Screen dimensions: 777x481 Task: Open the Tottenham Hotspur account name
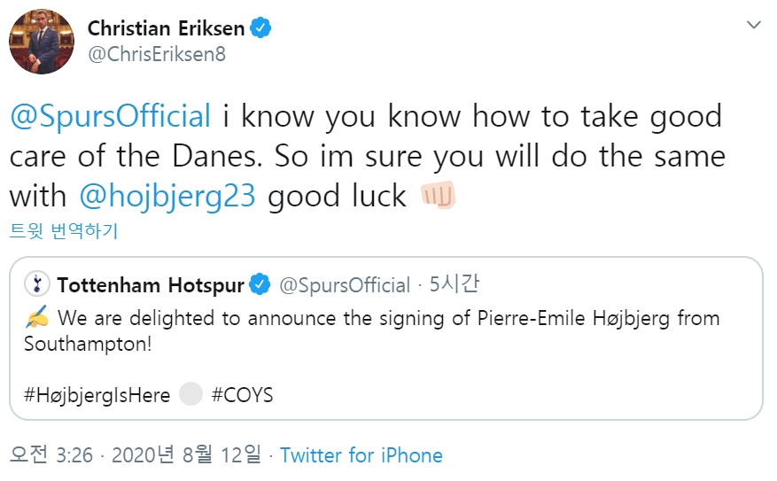point(151,285)
